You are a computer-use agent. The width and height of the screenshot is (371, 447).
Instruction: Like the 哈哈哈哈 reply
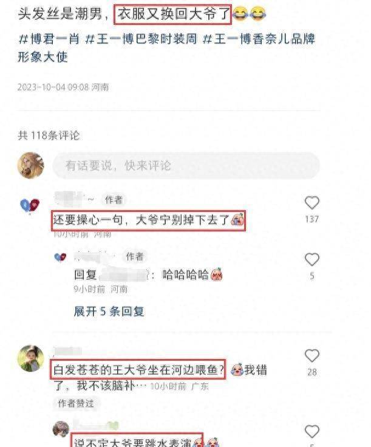311,259
